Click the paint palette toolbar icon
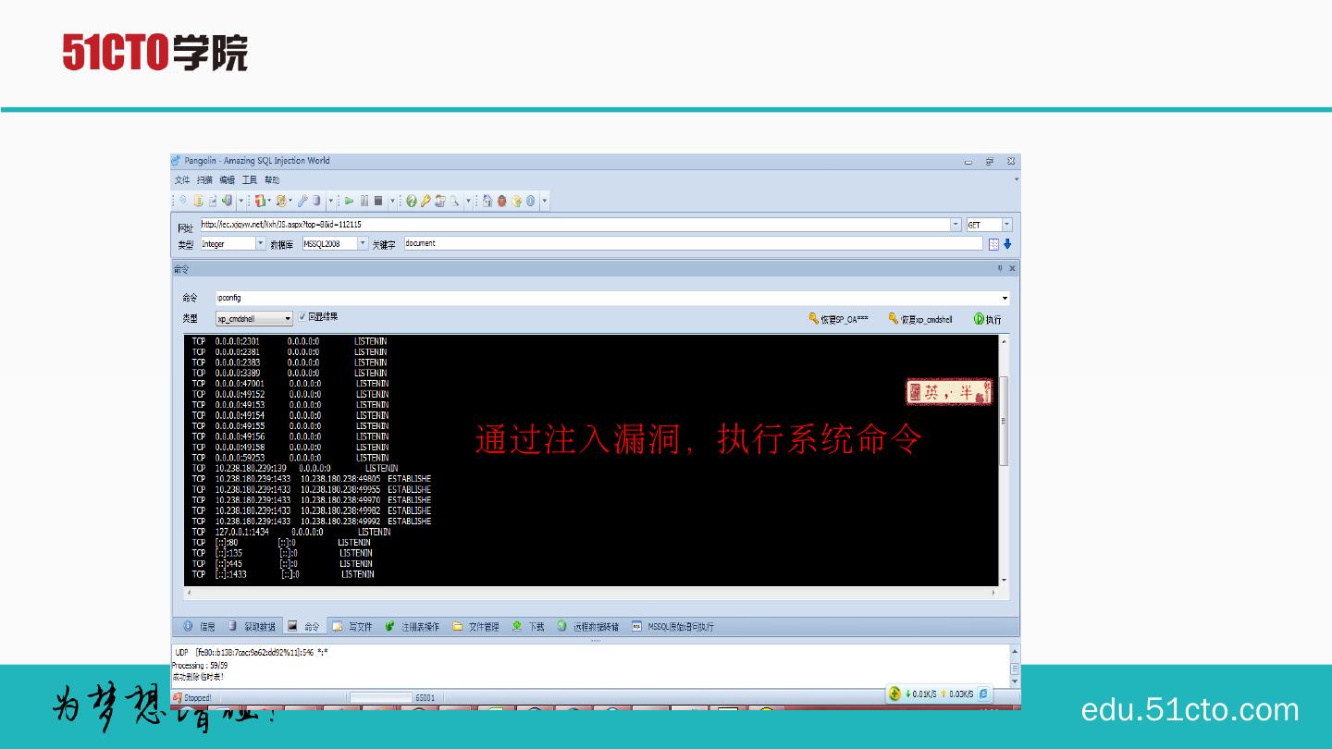 point(281,201)
